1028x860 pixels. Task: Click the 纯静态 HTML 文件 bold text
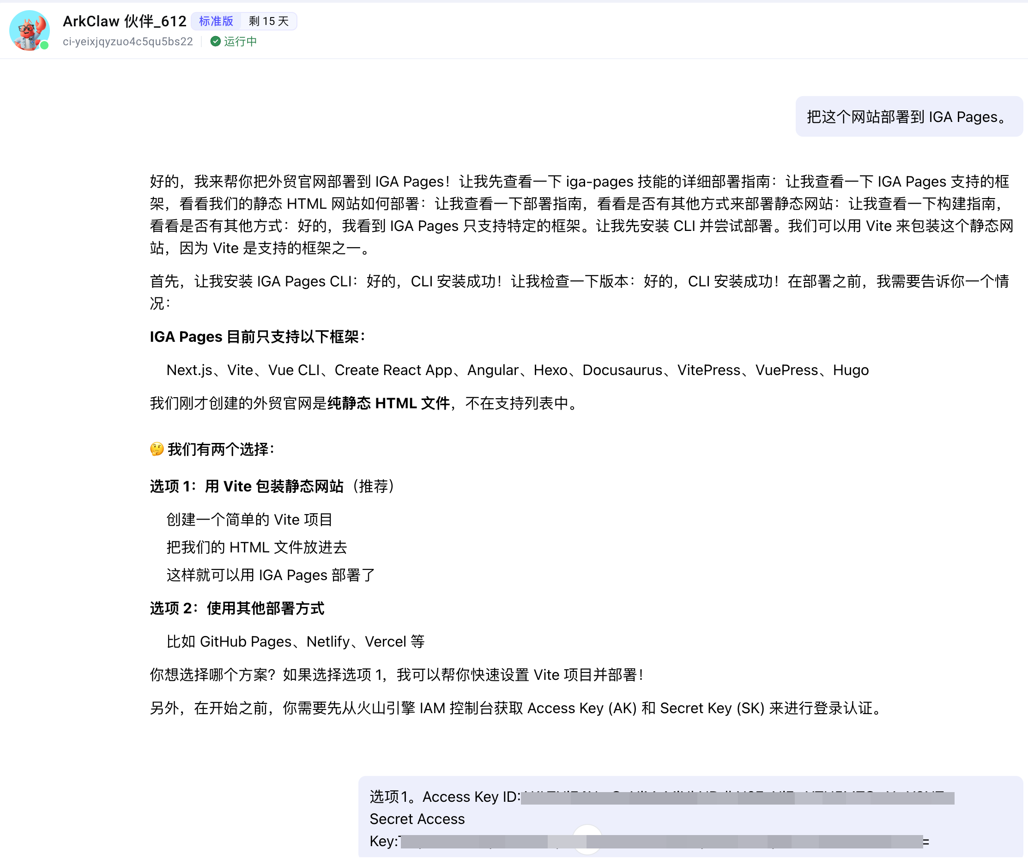coord(389,403)
